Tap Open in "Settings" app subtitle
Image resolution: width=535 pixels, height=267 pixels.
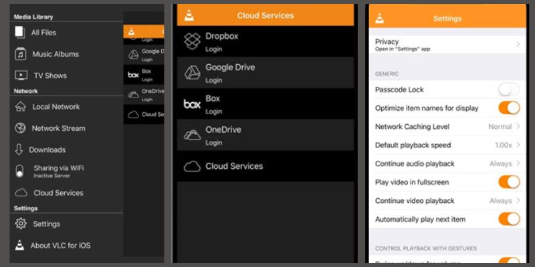click(403, 49)
